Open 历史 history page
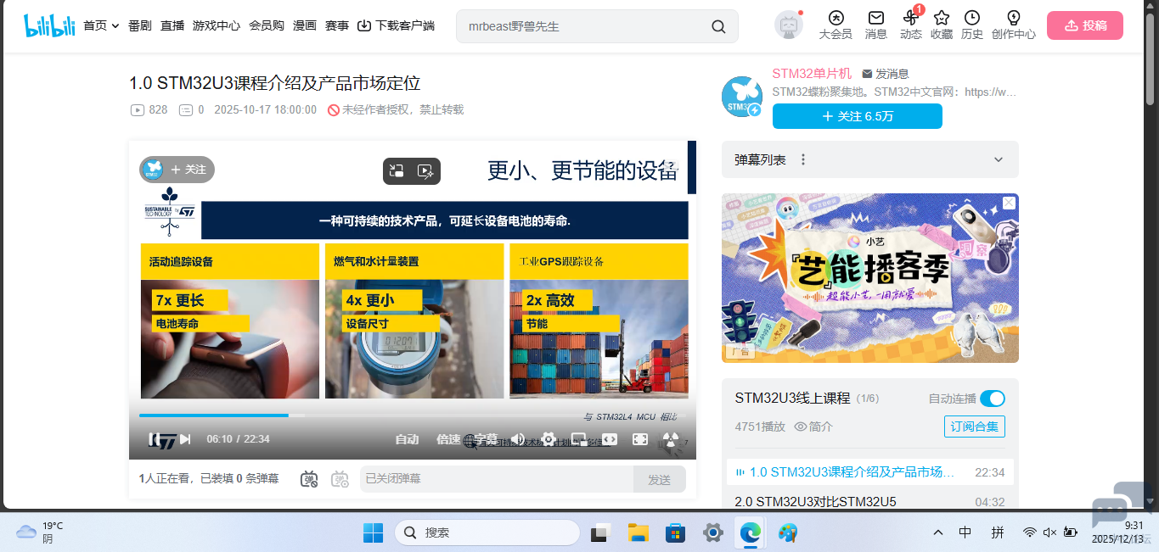The image size is (1159, 552). tap(971, 25)
